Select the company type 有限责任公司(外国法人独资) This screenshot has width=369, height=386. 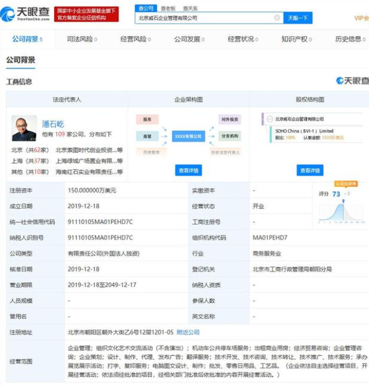[x=104, y=253]
